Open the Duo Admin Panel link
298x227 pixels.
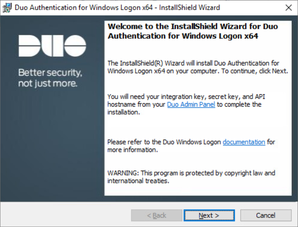(x=191, y=105)
